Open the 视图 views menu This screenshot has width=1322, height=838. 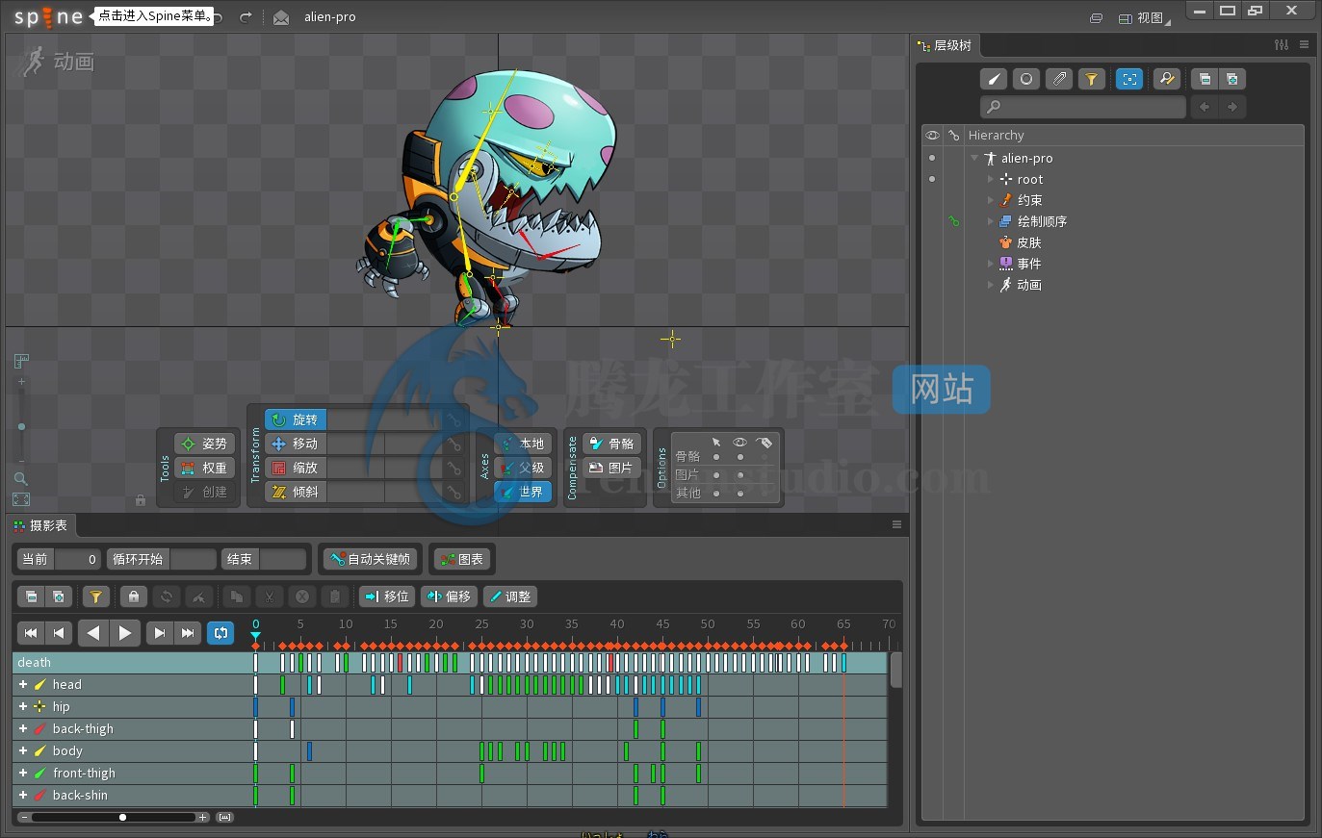(x=1143, y=17)
